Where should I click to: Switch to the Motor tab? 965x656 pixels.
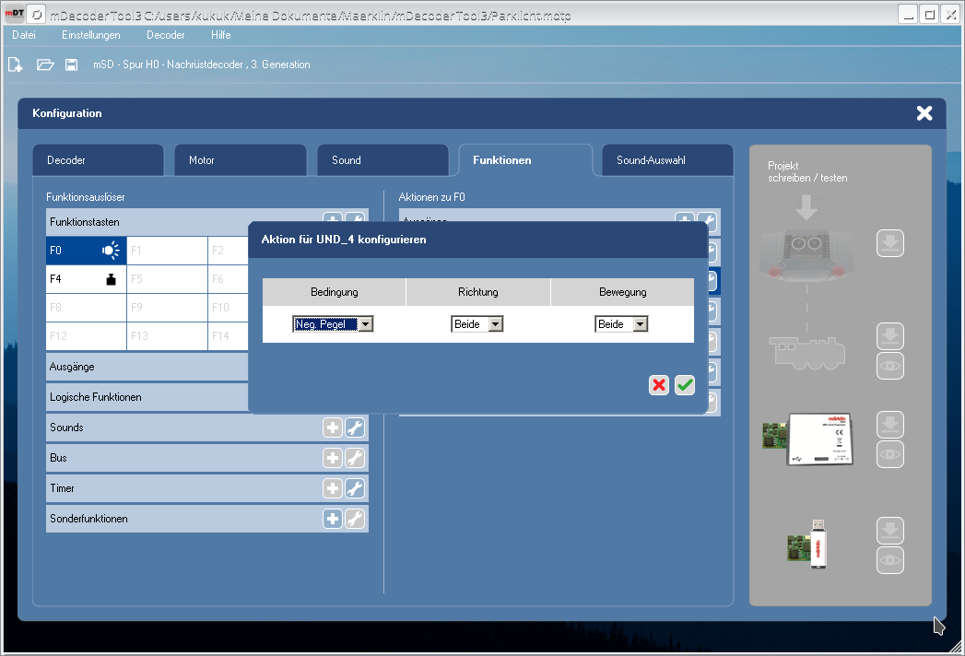pyautogui.click(x=240, y=160)
